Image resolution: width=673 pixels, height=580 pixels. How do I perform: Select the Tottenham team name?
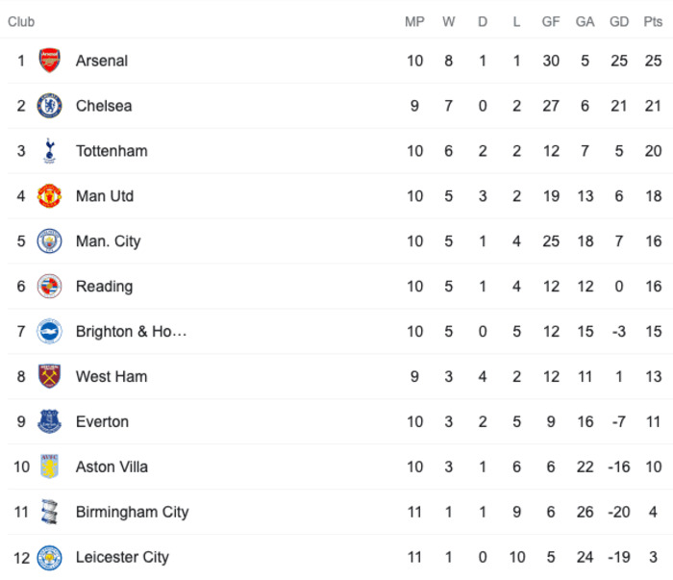point(112,151)
